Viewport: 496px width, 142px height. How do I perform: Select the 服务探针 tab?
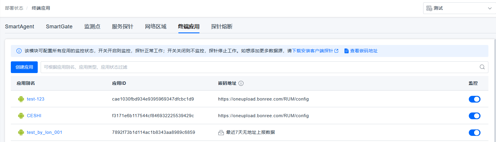pyautogui.click(x=123, y=27)
